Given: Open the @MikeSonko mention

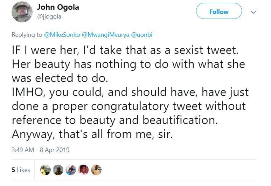Looking at the screenshot, I should point(62,35).
